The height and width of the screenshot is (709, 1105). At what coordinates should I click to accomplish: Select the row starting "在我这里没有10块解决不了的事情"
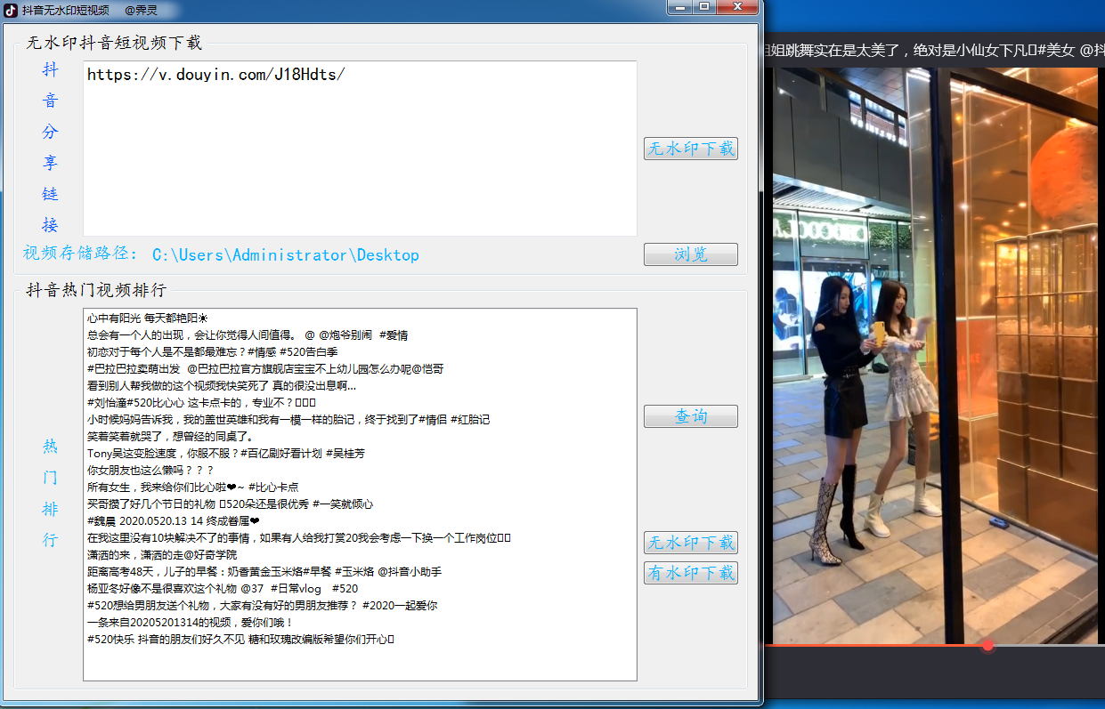pos(360,537)
